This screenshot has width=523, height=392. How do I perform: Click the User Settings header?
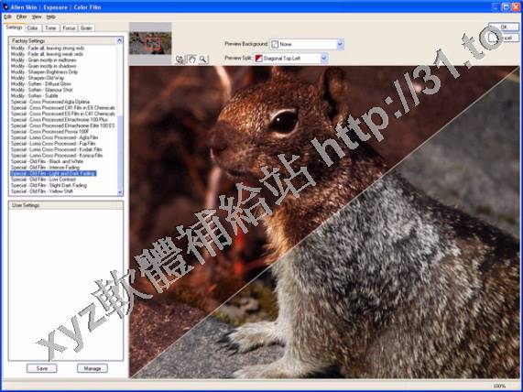click(66, 205)
